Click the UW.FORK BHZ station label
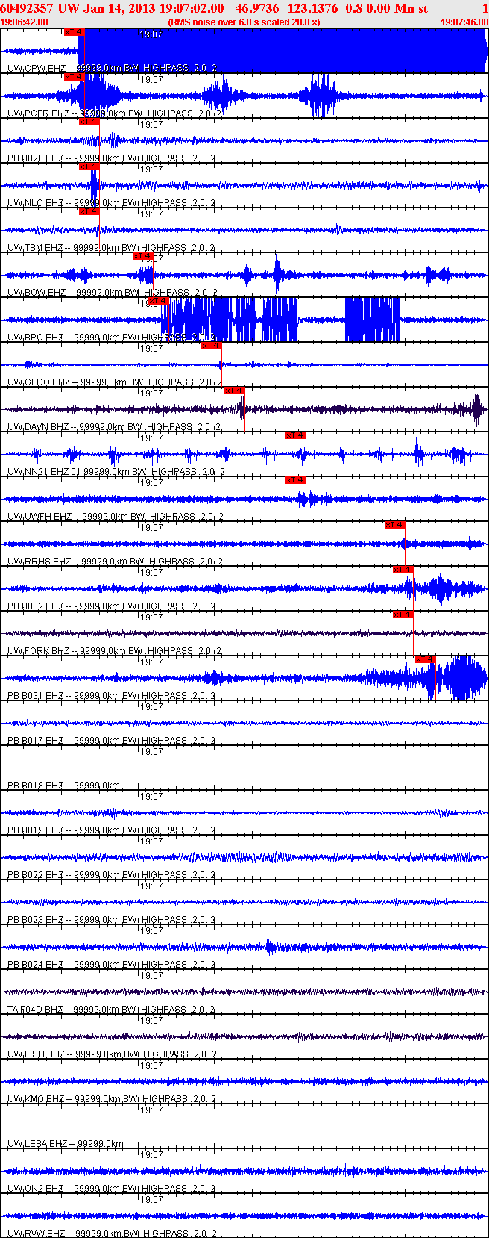This screenshot has width=489, height=1238. (x=39, y=651)
